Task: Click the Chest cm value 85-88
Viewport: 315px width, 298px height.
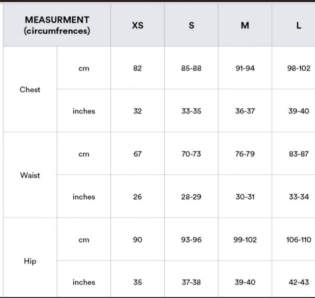Action: point(191,68)
